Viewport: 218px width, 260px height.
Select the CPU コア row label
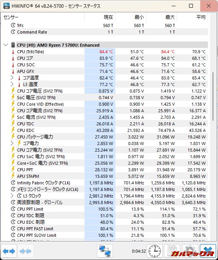click(25, 58)
